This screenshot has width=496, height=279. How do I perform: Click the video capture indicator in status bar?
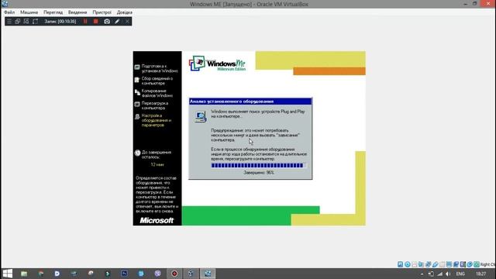point(456,264)
